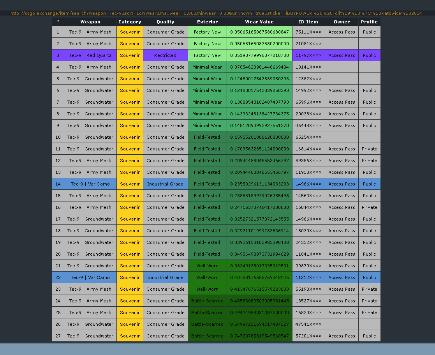The image size is (435, 355).
Task: Click the Well-Worn cell in row 21
Action: (207, 266)
